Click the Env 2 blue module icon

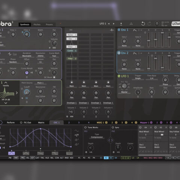(119, 53)
